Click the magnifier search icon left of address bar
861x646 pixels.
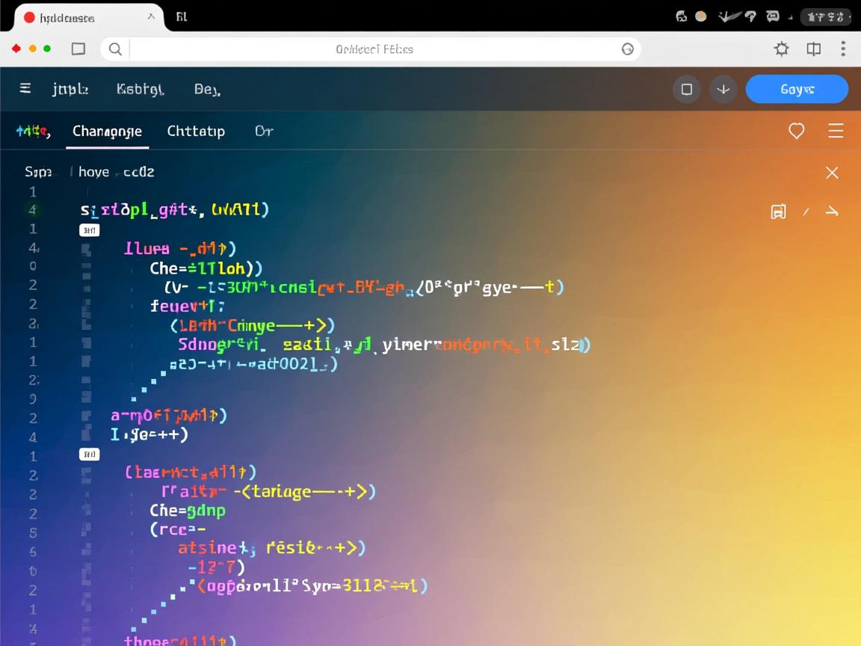[x=115, y=49]
